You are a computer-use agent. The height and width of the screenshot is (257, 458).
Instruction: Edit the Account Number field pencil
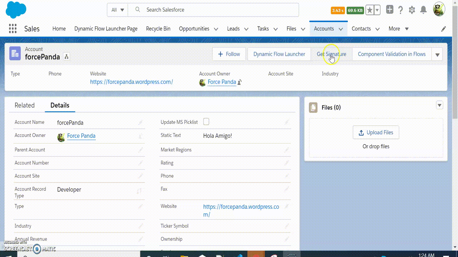[141, 163]
